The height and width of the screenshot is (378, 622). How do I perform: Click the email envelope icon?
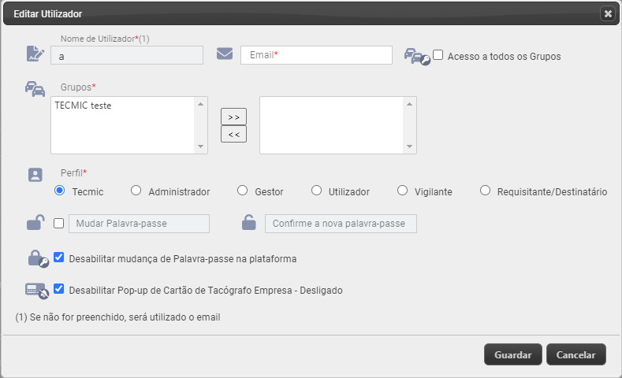pos(225,54)
